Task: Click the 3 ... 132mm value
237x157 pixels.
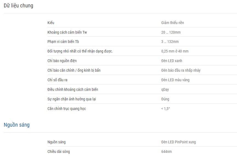Action: pyautogui.click(x=170, y=42)
